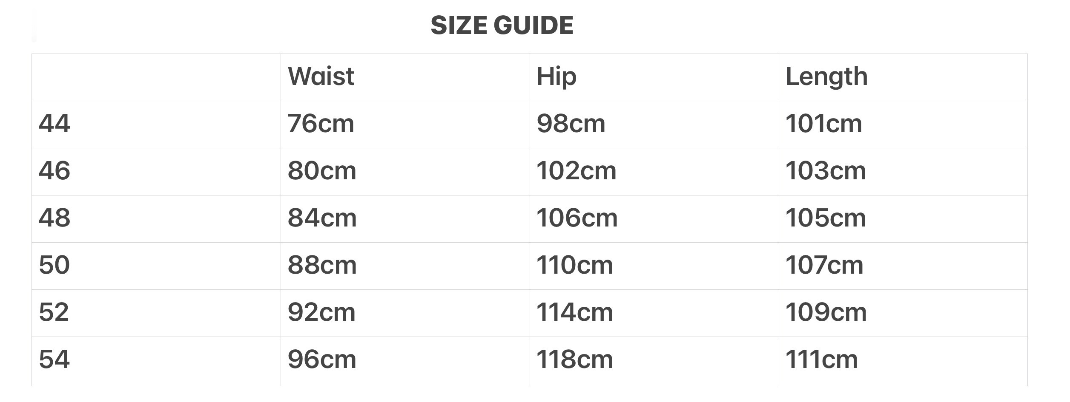Select the Length column header

coord(826,76)
